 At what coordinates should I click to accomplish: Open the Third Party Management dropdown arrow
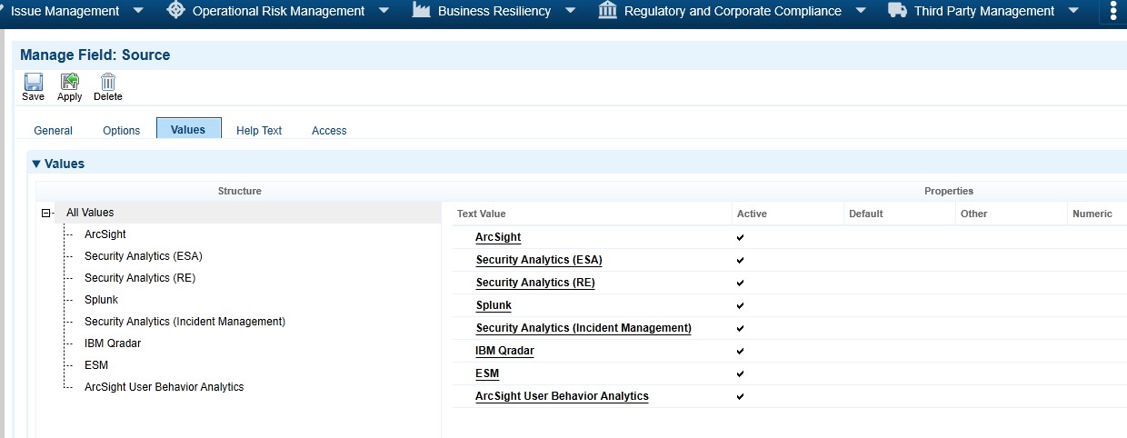click(x=1073, y=11)
